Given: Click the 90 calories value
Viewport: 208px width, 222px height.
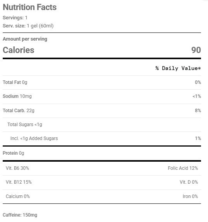Looking at the screenshot, I should point(196,50).
